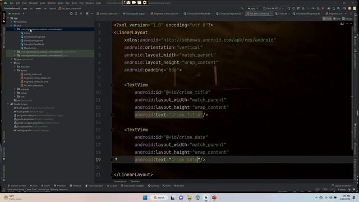Click the camera screenshot icon in overlay
The image size is (359, 202).
point(128,2)
